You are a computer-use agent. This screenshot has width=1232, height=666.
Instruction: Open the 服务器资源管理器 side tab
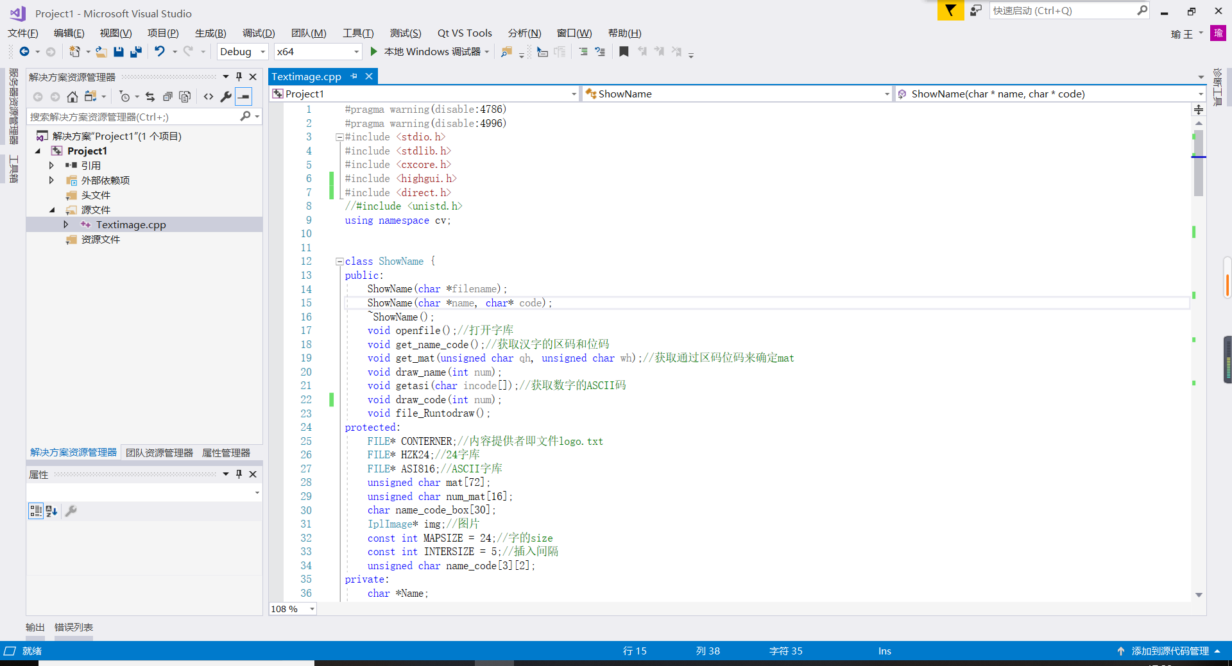[x=13, y=106]
